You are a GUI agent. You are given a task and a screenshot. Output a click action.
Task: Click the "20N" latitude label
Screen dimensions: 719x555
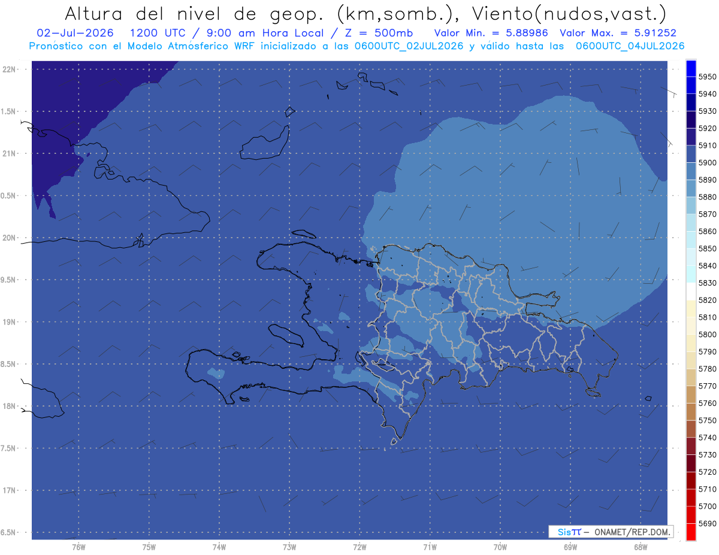10,238
